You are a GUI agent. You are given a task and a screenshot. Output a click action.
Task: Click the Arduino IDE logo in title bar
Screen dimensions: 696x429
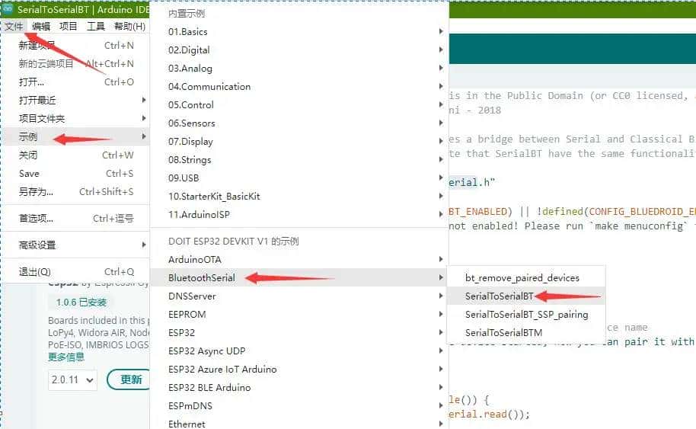coord(8,8)
